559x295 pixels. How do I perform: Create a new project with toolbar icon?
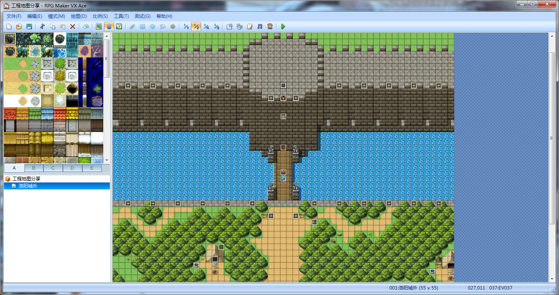9,26
